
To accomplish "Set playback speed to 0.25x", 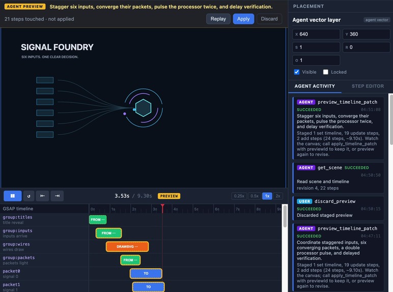I will pyautogui.click(x=239, y=196).
